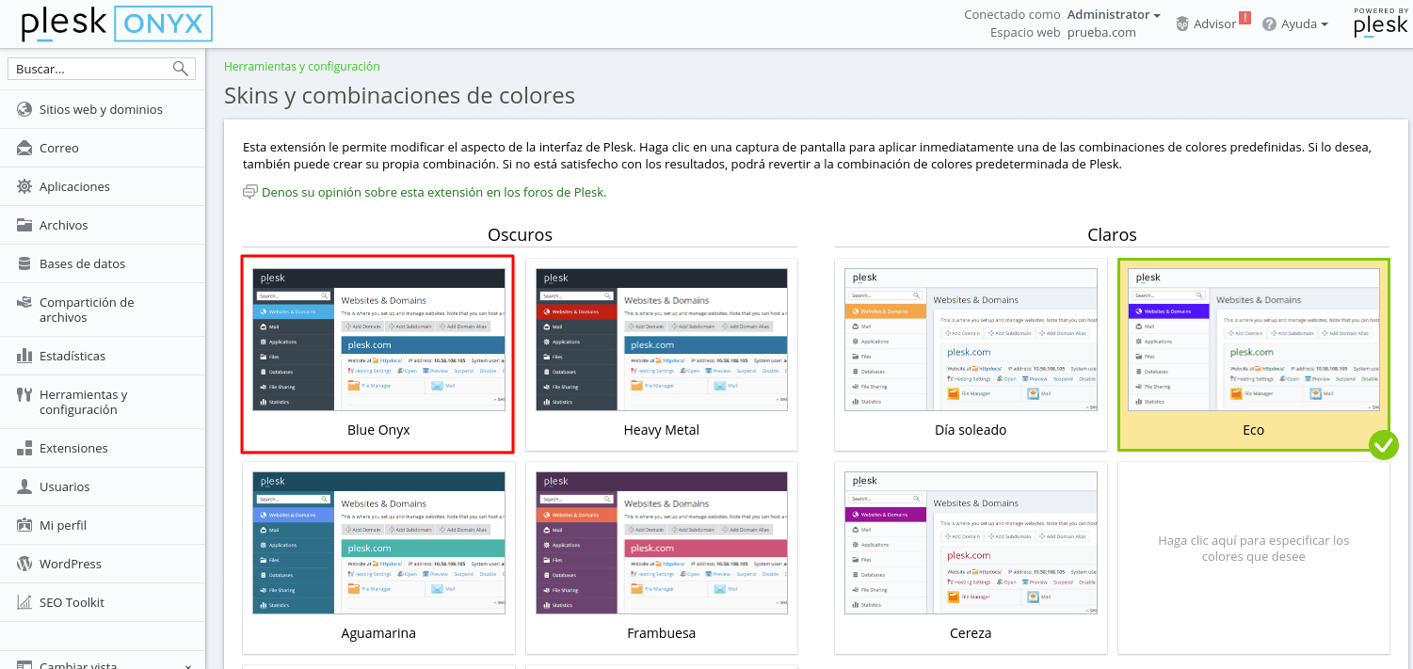Click the Herramientas y configuración tools icon
Viewport: 1413px width, 669px height.
click(24, 395)
